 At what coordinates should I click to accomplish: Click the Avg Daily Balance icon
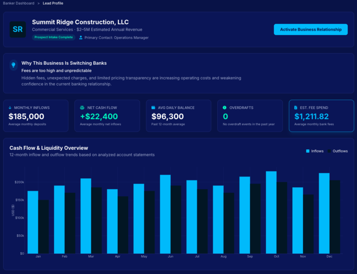tap(154, 107)
